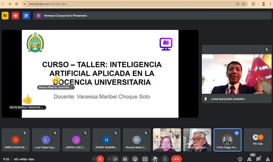Reload the Google Meet page
This screenshot has width=273, height=162.
(x=17, y=4)
